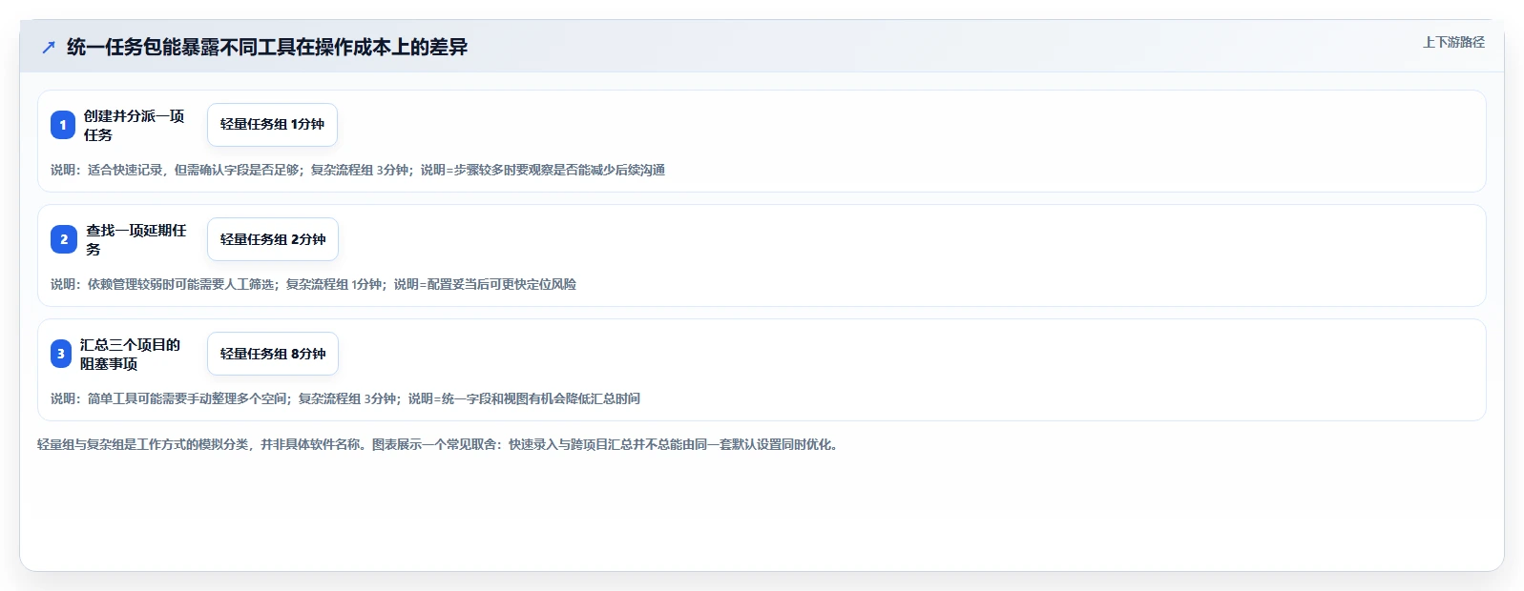This screenshot has width=1524, height=591.
Task: Click the 创建并分派一项任务 step label
Action: [134, 125]
